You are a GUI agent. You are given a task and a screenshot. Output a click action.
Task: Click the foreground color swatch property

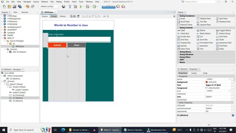(x=206, y=88)
